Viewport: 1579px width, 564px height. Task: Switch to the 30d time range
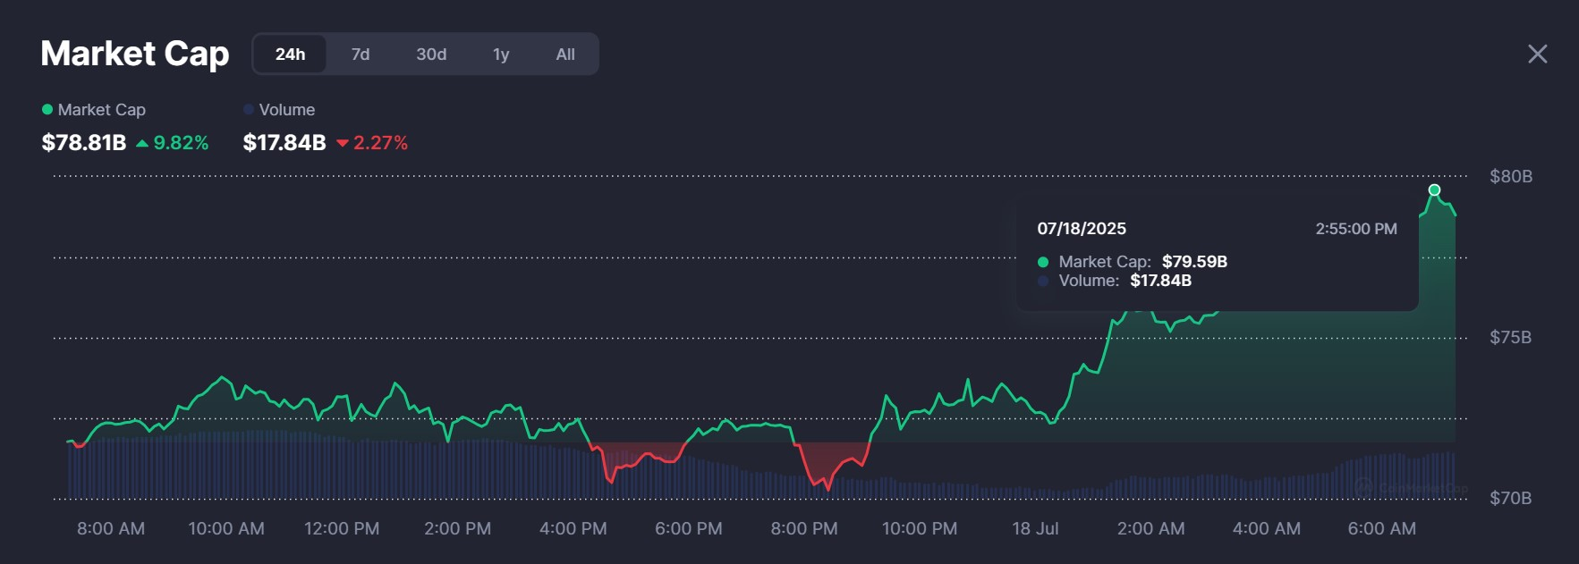pyautogui.click(x=431, y=55)
